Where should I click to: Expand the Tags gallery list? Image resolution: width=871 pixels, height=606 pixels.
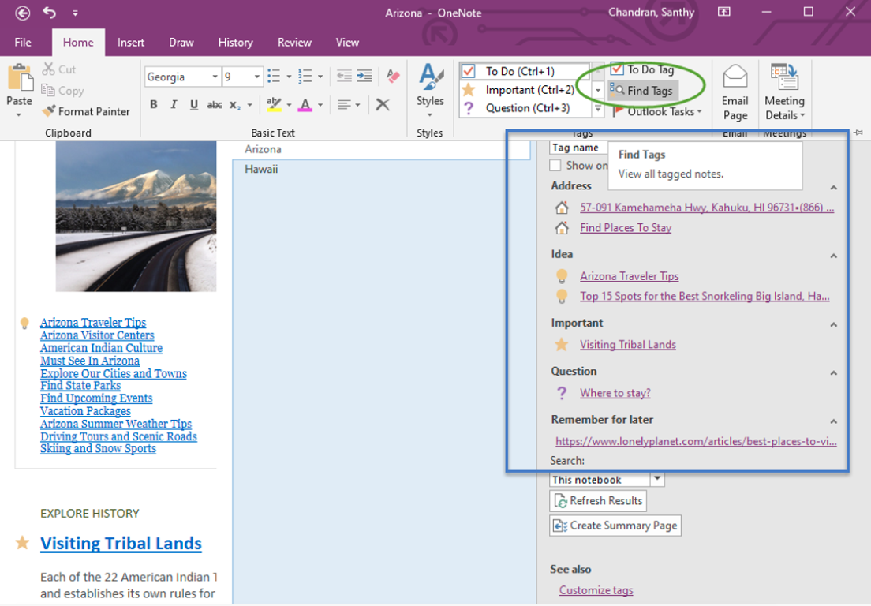pos(598,109)
